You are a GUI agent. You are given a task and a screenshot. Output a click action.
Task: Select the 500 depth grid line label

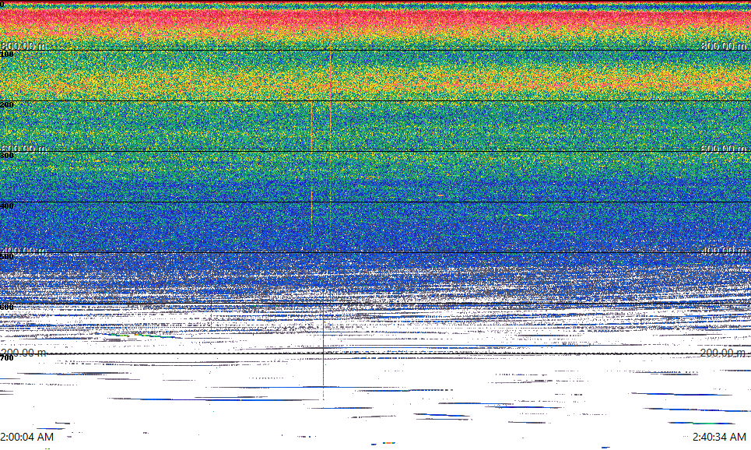7,256
